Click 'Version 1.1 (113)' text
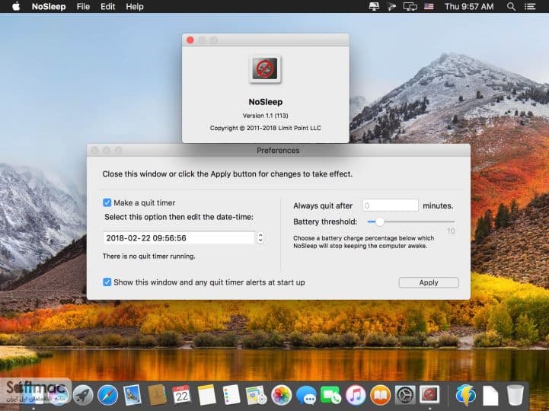549x411 pixels. pyautogui.click(x=266, y=116)
